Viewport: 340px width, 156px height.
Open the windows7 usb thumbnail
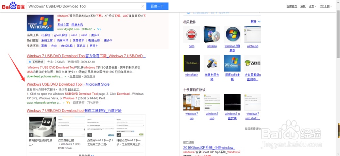tap(212, 102)
